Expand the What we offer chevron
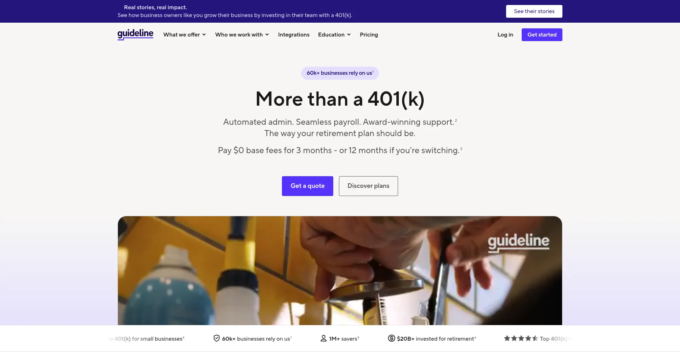 point(204,35)
